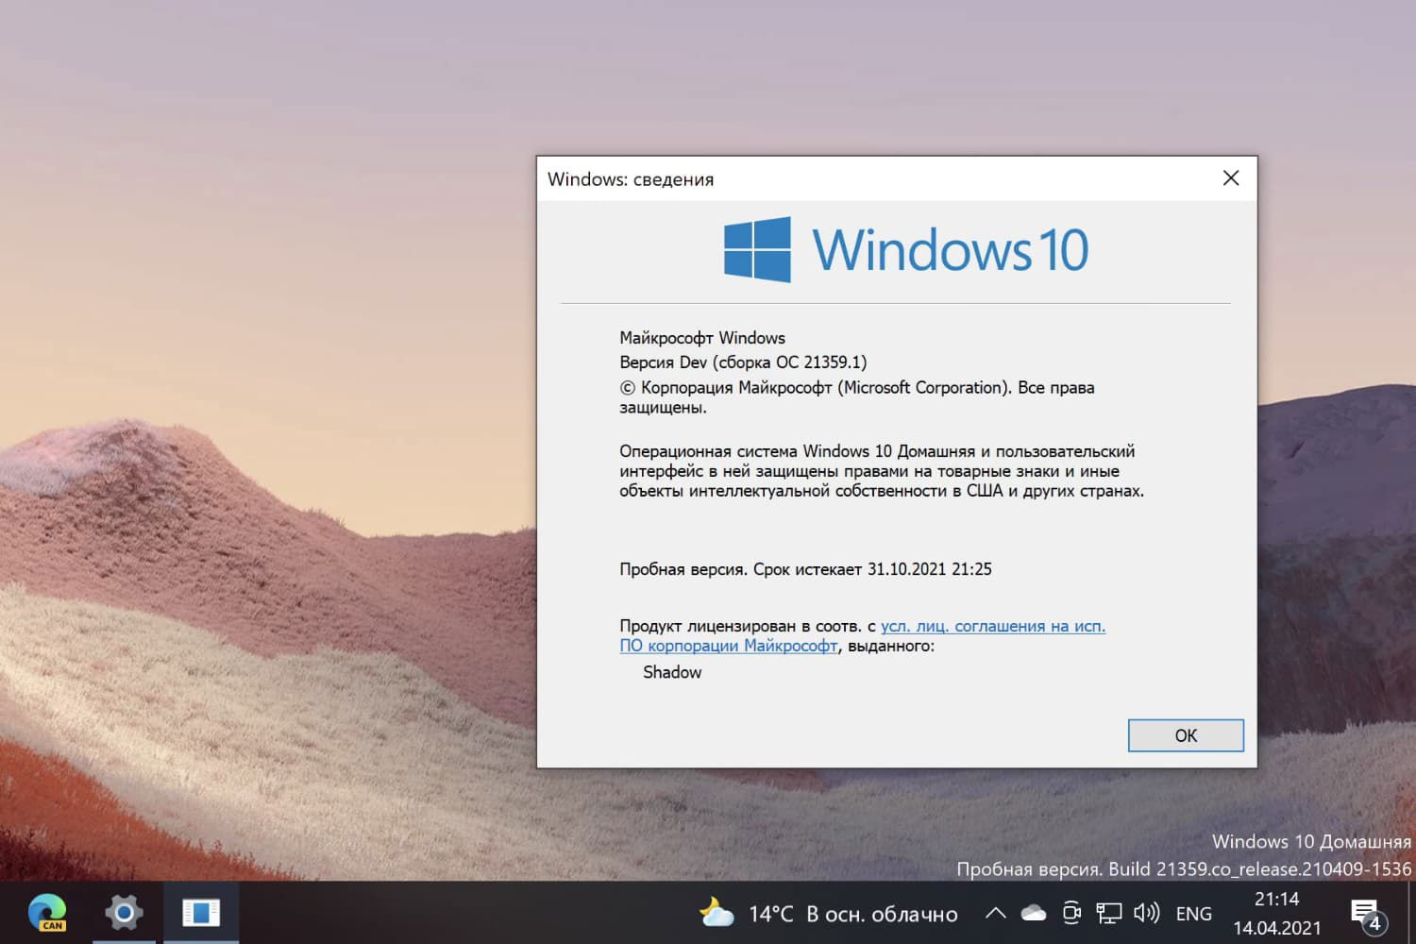The height and width of the screenshot is (944, 1416).
Task: Select the About Windows window taskbar icon
Action: [201, 912]
